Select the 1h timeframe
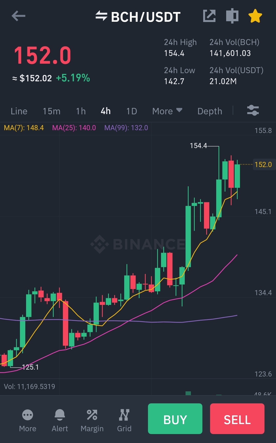 pyautogui.click(x=81, y=111)
